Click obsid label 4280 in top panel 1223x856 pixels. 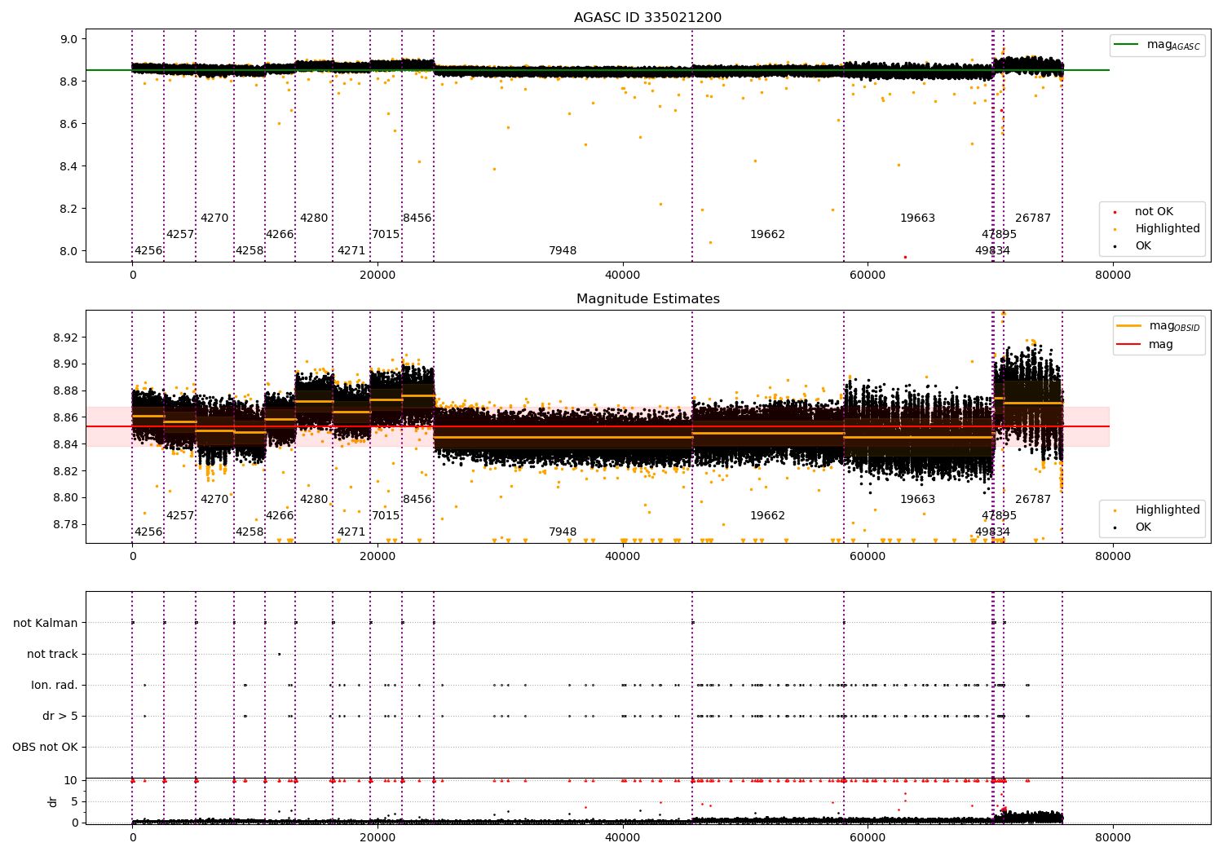314,218
